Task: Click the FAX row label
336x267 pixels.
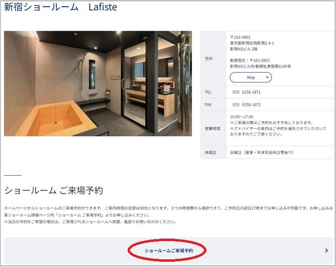Action: pos(208,105)
